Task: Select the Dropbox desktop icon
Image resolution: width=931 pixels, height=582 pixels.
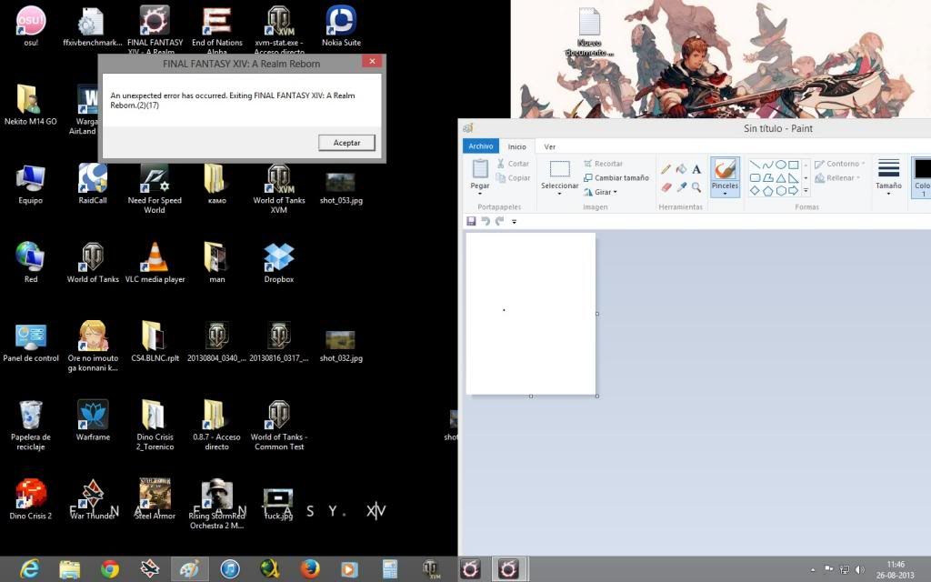Action: 278,263
